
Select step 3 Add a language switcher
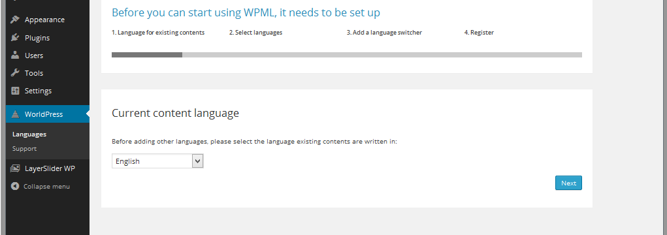[x=384, y=32]
